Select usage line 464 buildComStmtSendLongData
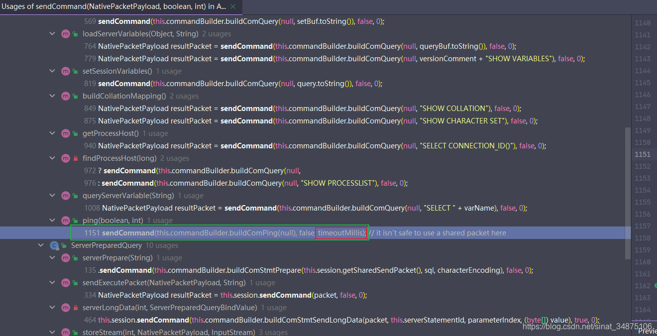This screenshot has width=657, height=336. pyautogui.click(x=342, y=320)
